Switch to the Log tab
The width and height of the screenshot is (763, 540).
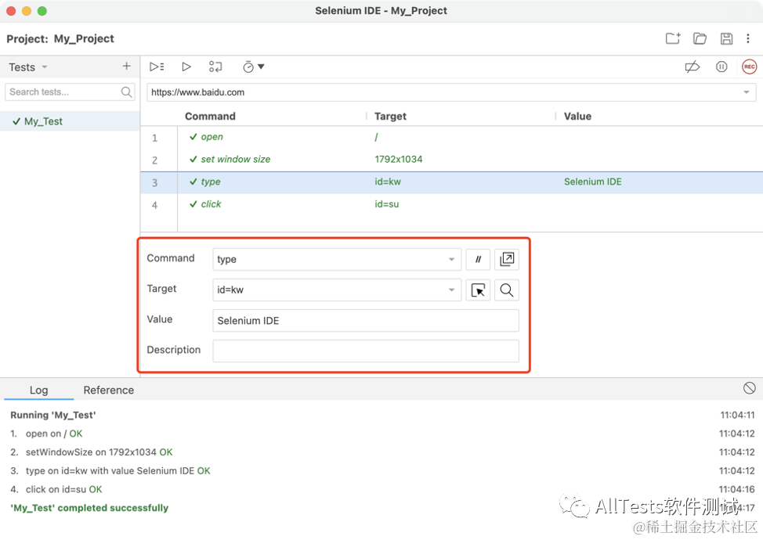pos(38,390)
